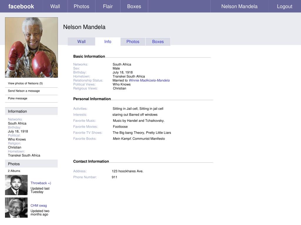
Task: Click Logout in the top bar
Action: 285,6
